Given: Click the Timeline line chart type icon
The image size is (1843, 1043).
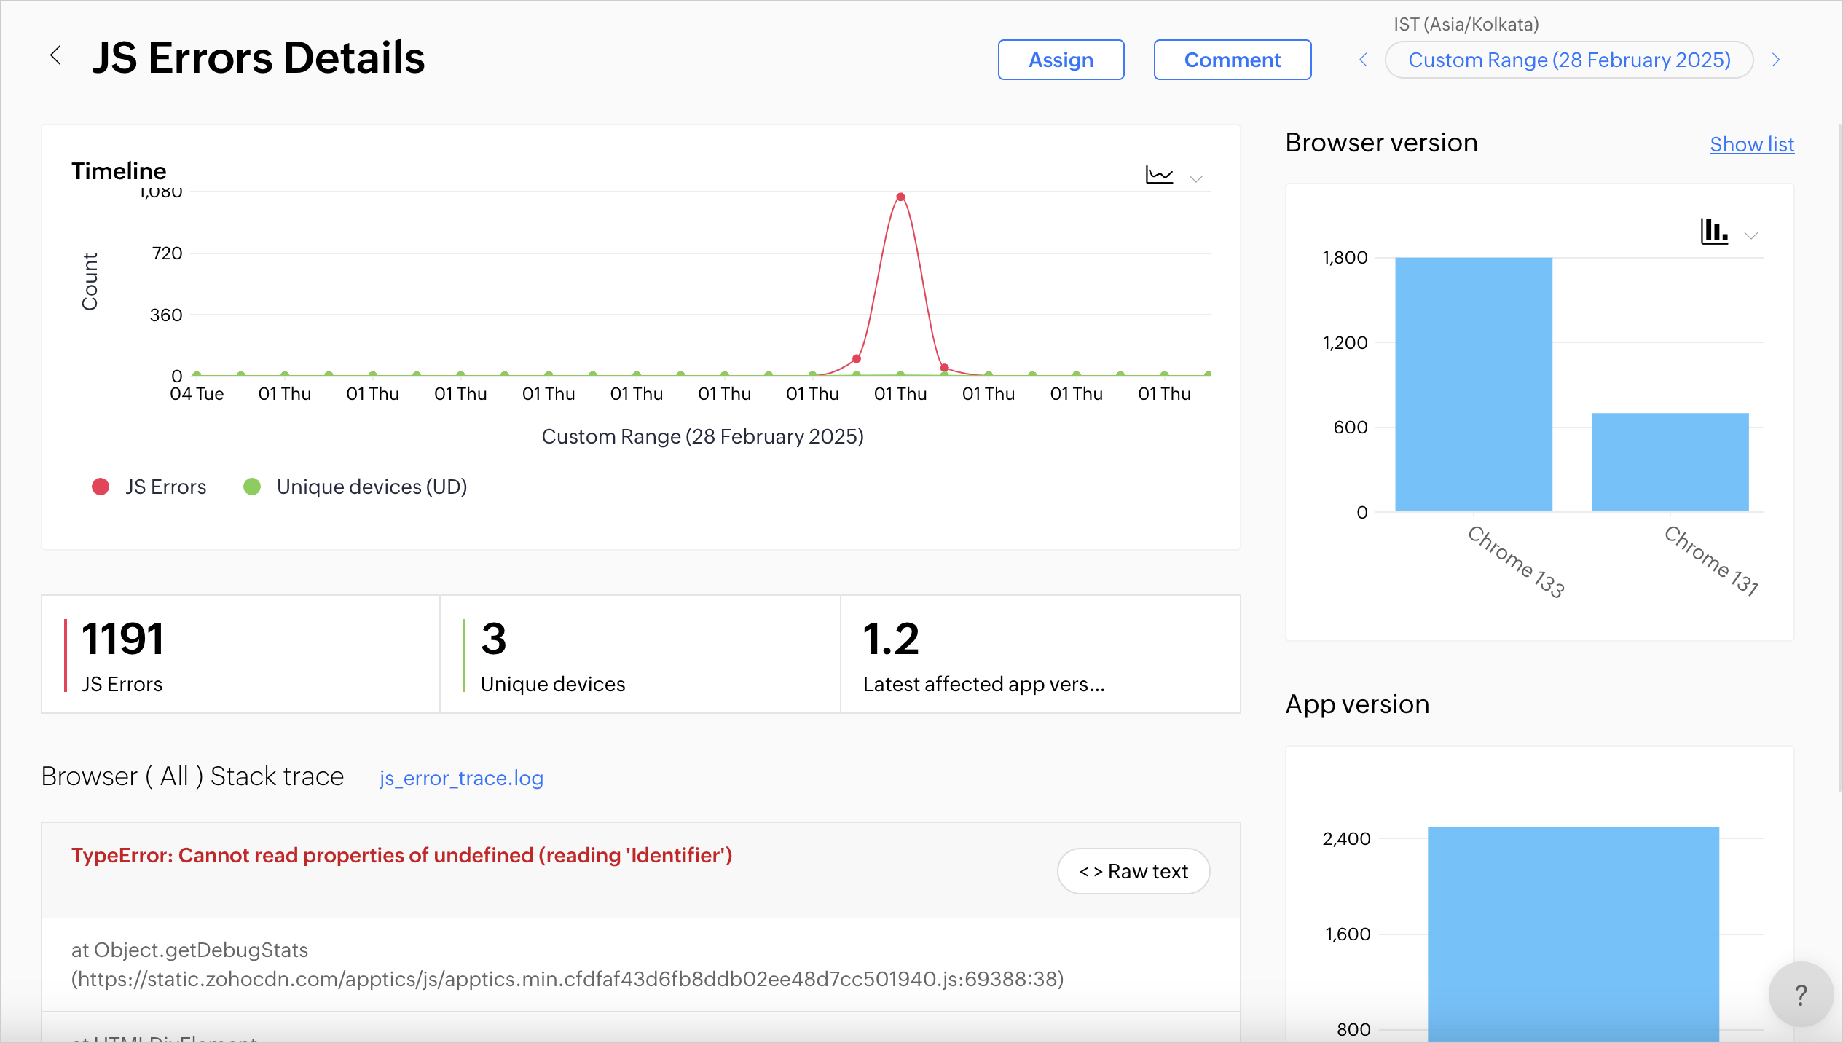Looking at the screenshot, I should (1158, 175).
